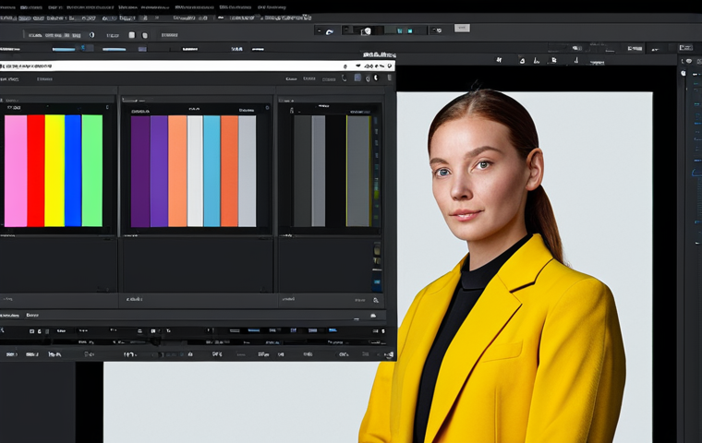Screen dimensions: 702x443
Task: Click the blue square icon in the palette header
Action: click(x=357, y=78)
